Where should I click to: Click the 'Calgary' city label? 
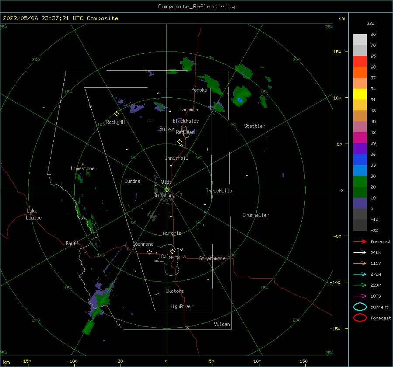tap(170, 257)
